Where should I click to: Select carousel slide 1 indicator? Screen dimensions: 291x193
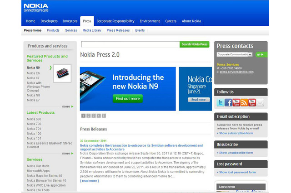(x=84, y=116)
